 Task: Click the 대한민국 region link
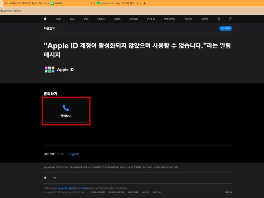(228, 192)
